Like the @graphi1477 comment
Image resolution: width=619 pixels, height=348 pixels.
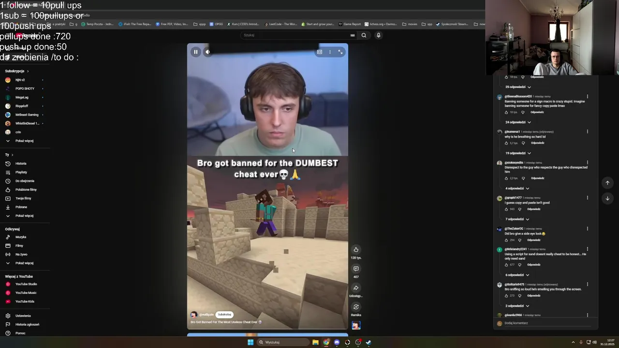(x=507, y=209)
